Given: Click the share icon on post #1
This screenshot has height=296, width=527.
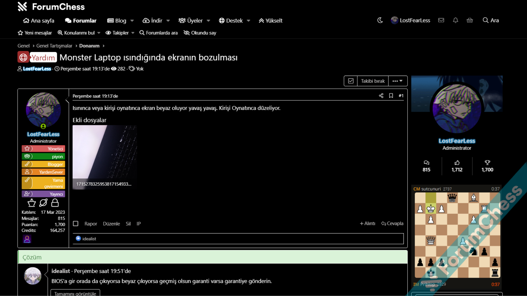Looking at the screenshot, I should (x=381, y=96).
